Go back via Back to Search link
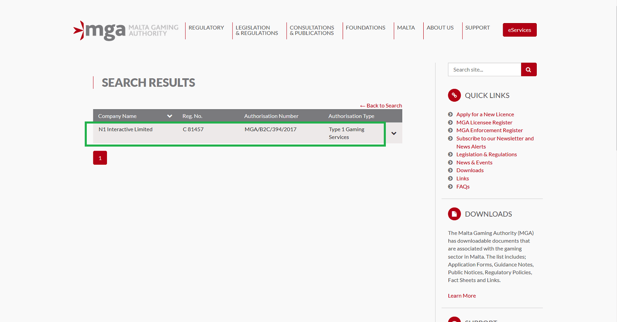The height and width of the screenshot is (322, 617). [381, 106]
